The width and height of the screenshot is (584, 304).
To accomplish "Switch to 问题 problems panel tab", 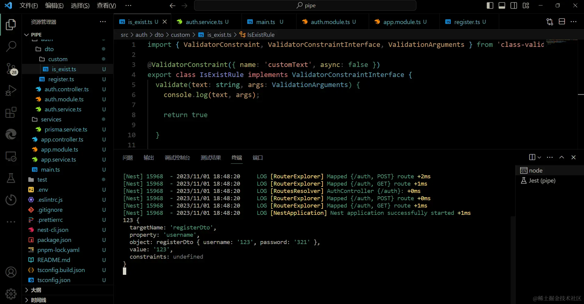I will (x=128, y=158).
